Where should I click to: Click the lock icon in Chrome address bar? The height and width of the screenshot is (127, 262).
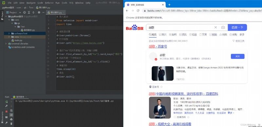click(145, 11)
